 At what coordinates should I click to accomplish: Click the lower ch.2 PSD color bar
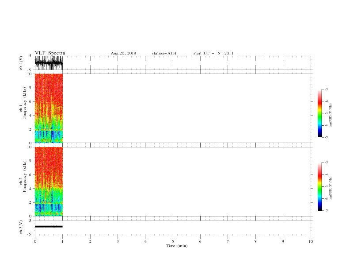tap(320, 186)
